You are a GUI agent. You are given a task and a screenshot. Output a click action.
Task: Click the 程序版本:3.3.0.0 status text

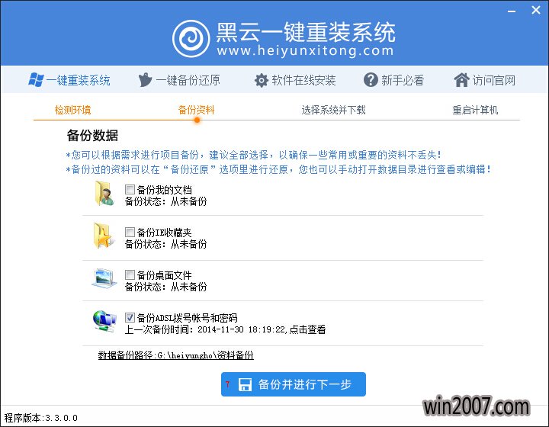pos(41,418)
